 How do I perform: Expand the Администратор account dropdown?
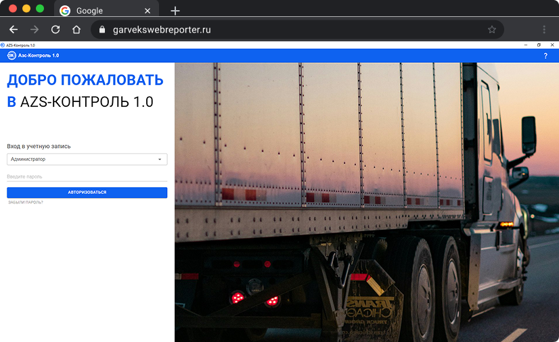coord(87,159)
